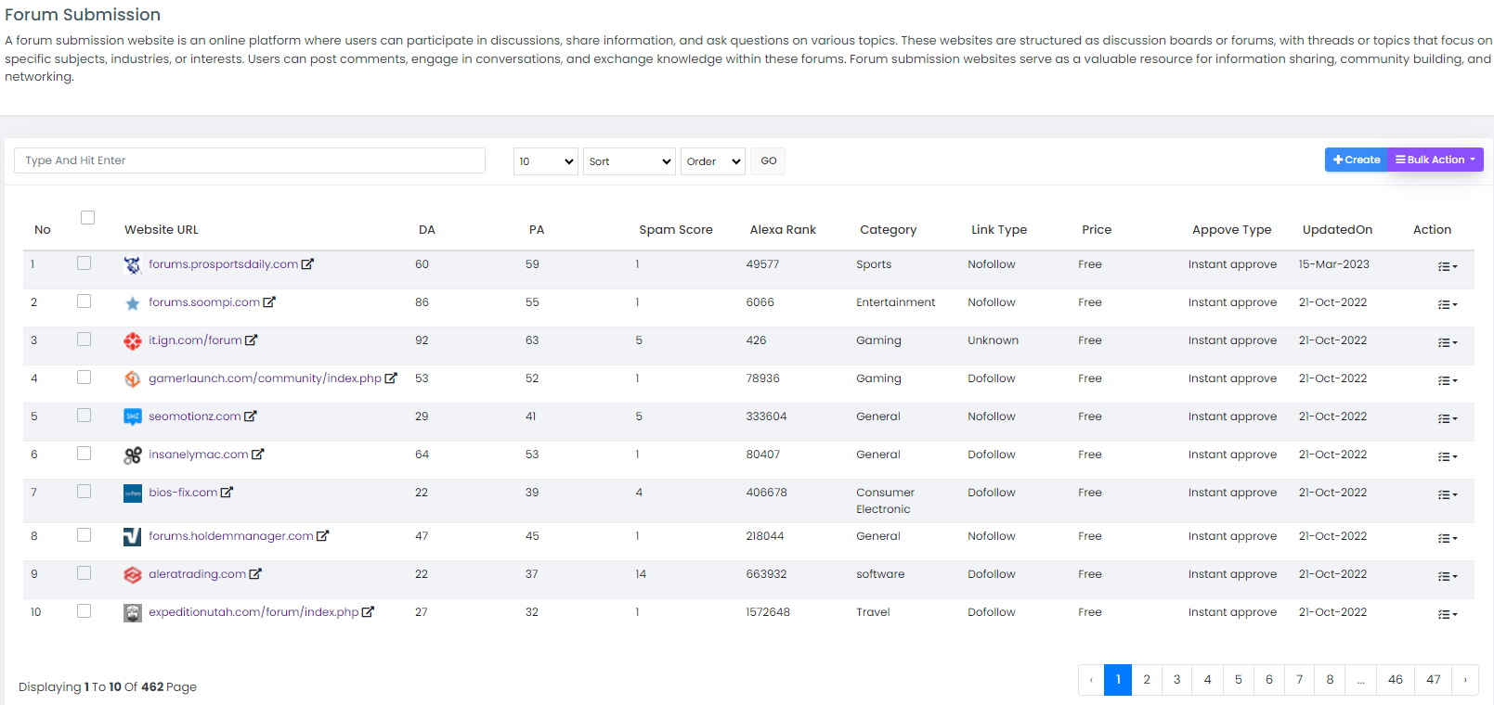This screenshot has width=1494, height=705.
Task: Open action menu for aleratrading.com row
Action: click(1448, 576)
